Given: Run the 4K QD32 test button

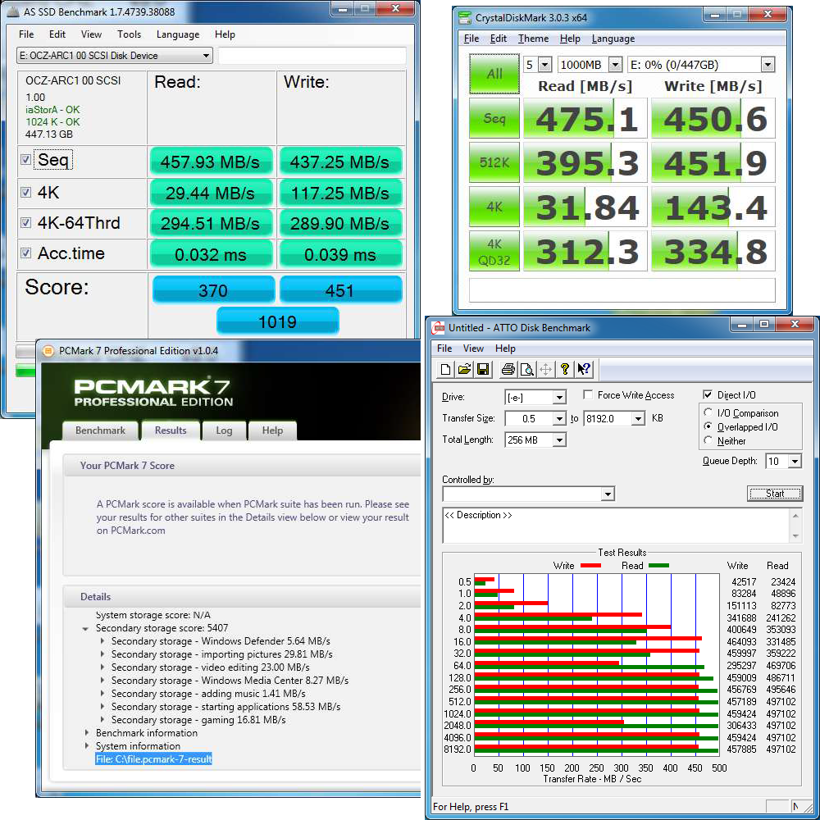Looking at the screenshot, I should point(494,252).
